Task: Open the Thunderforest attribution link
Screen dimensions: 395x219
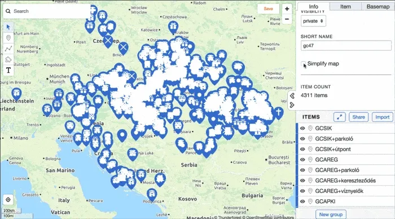Action: click(x=230, y=217)
